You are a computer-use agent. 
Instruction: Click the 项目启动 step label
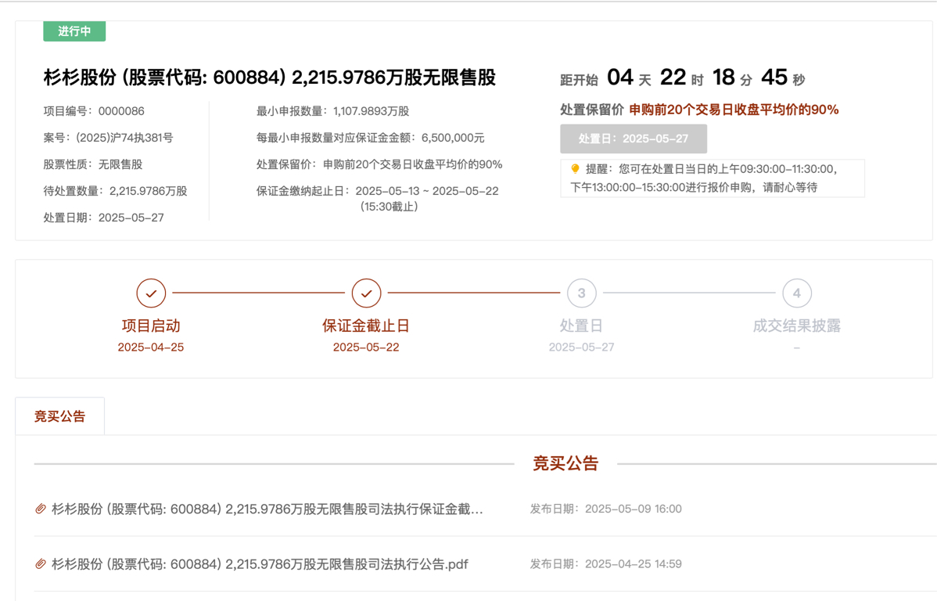[x=151, y=326]
